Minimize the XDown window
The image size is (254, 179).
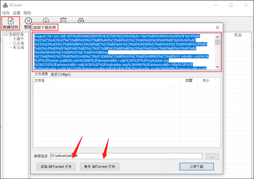(216, 5)
